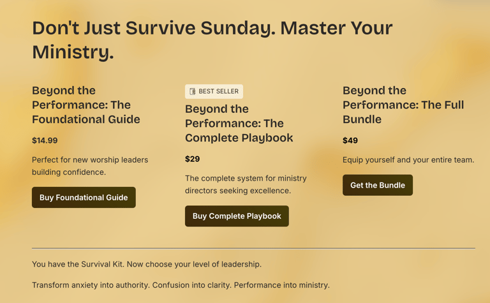
Task: Click the Best Seller badge icon
Action: (x=193, y=92)
